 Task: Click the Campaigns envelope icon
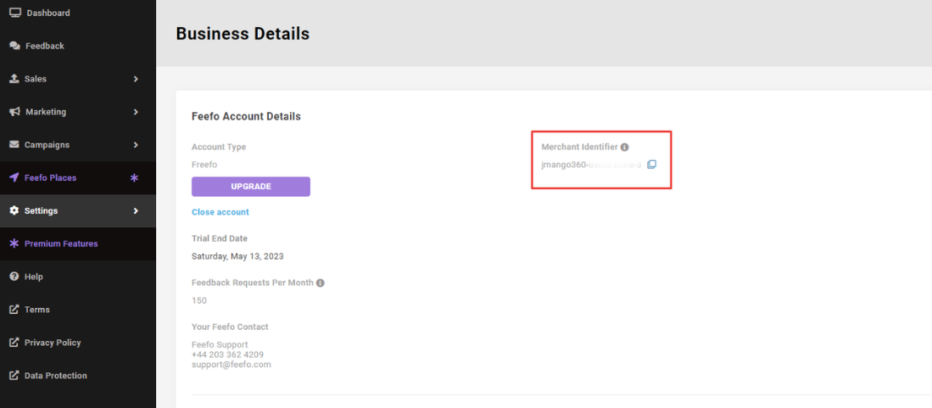[14, 145]
